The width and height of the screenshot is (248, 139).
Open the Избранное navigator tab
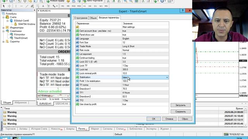tap(21, 102)
